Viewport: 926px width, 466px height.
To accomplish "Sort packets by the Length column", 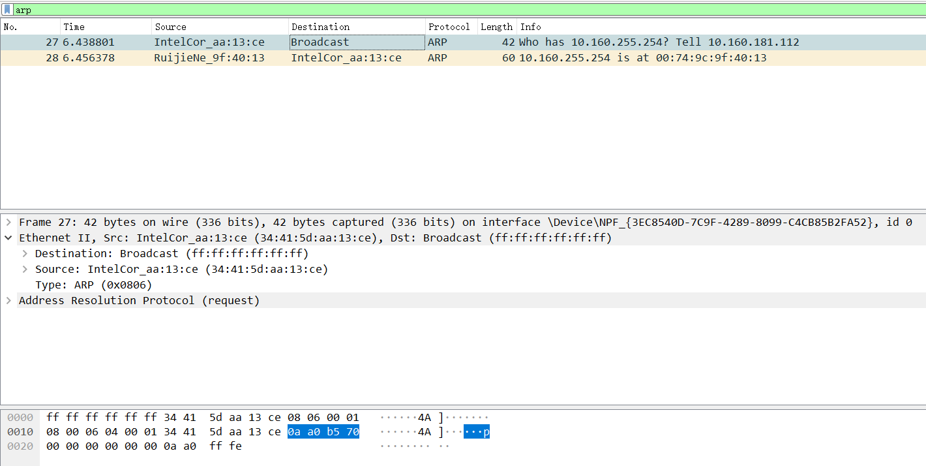I will [498, 27].
